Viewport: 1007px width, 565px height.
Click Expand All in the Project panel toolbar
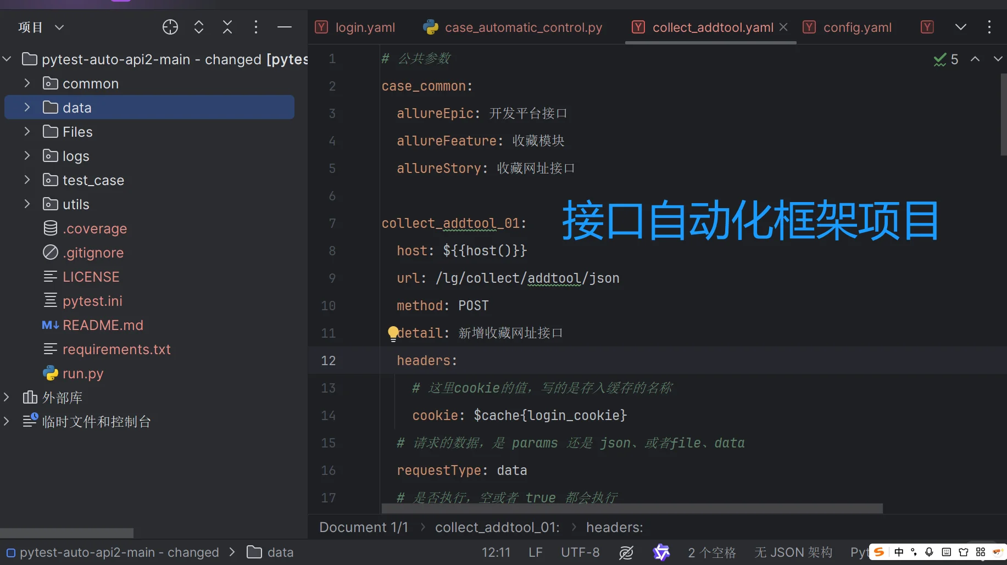[198, 26]
